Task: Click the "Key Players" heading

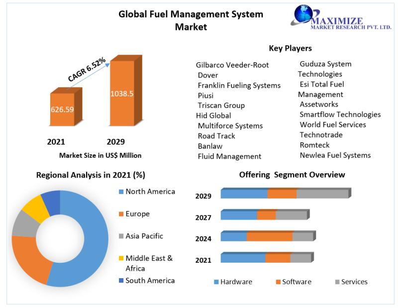Action: (x=291, y=48)
